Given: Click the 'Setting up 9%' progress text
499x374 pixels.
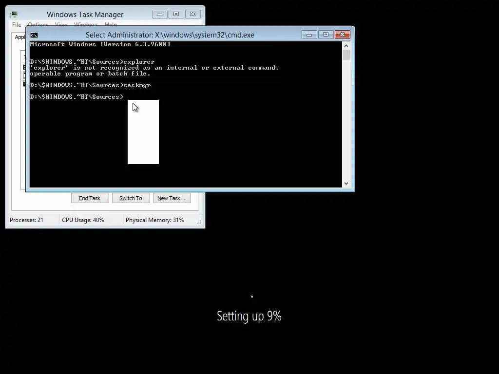Looking at the screenshot, I should [x=249, y=316].
